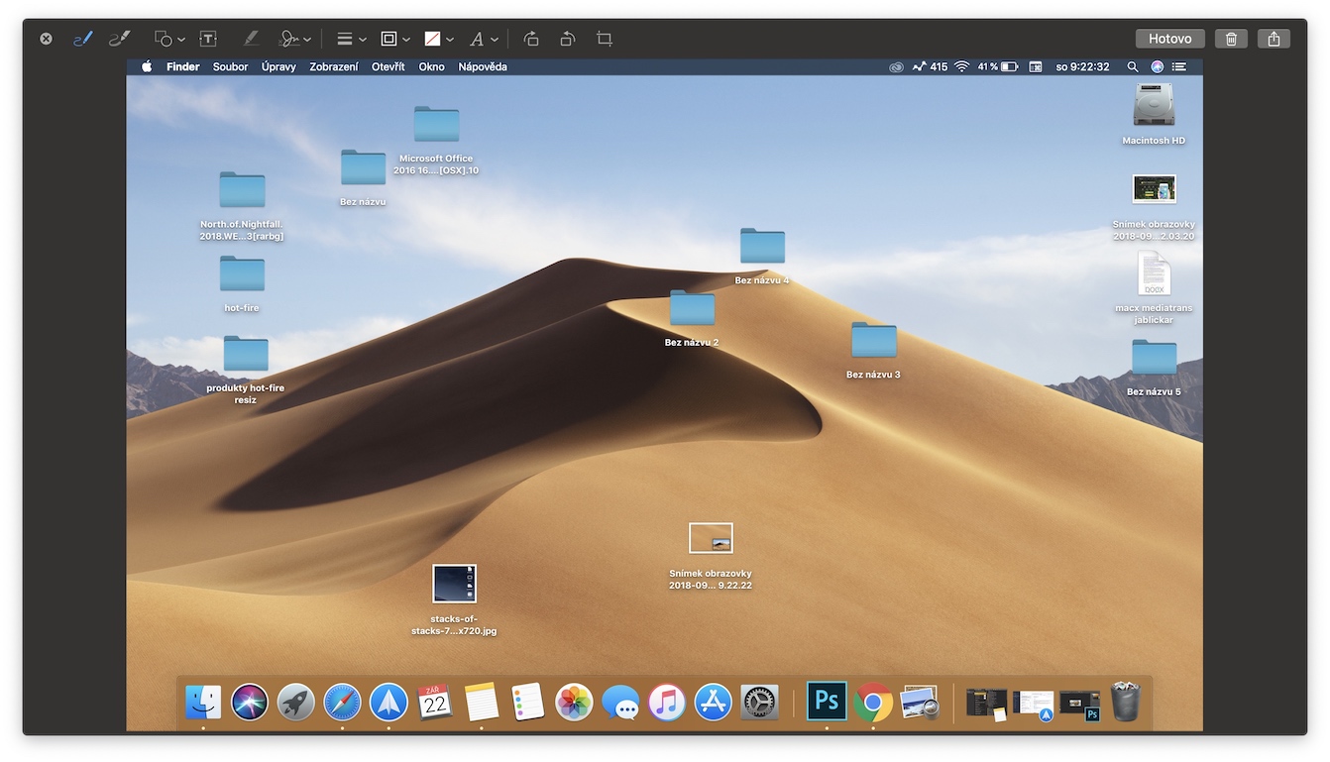
Task: Delete the screenshot with trash button
Action: tap(1231, 39)
